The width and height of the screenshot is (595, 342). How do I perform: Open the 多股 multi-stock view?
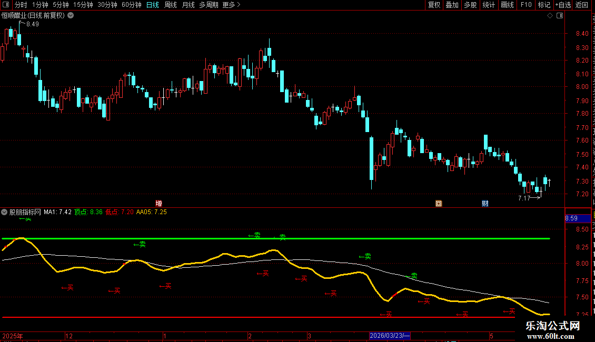point(470,5)
